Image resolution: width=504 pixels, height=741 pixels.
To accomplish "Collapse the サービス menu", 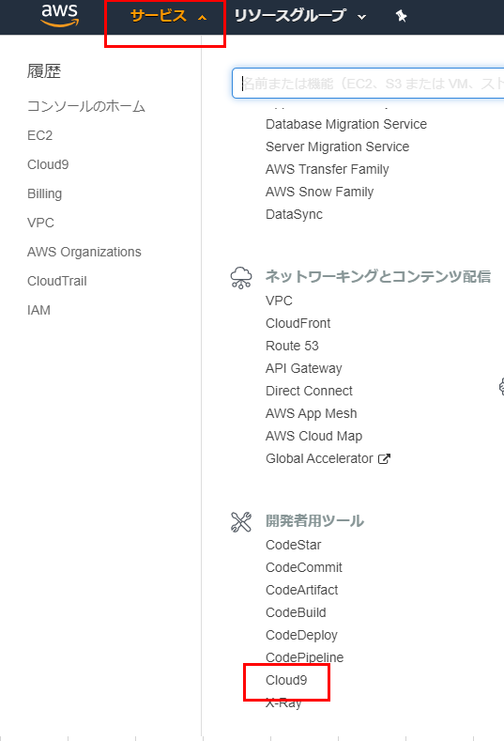I will click(168, 17).
